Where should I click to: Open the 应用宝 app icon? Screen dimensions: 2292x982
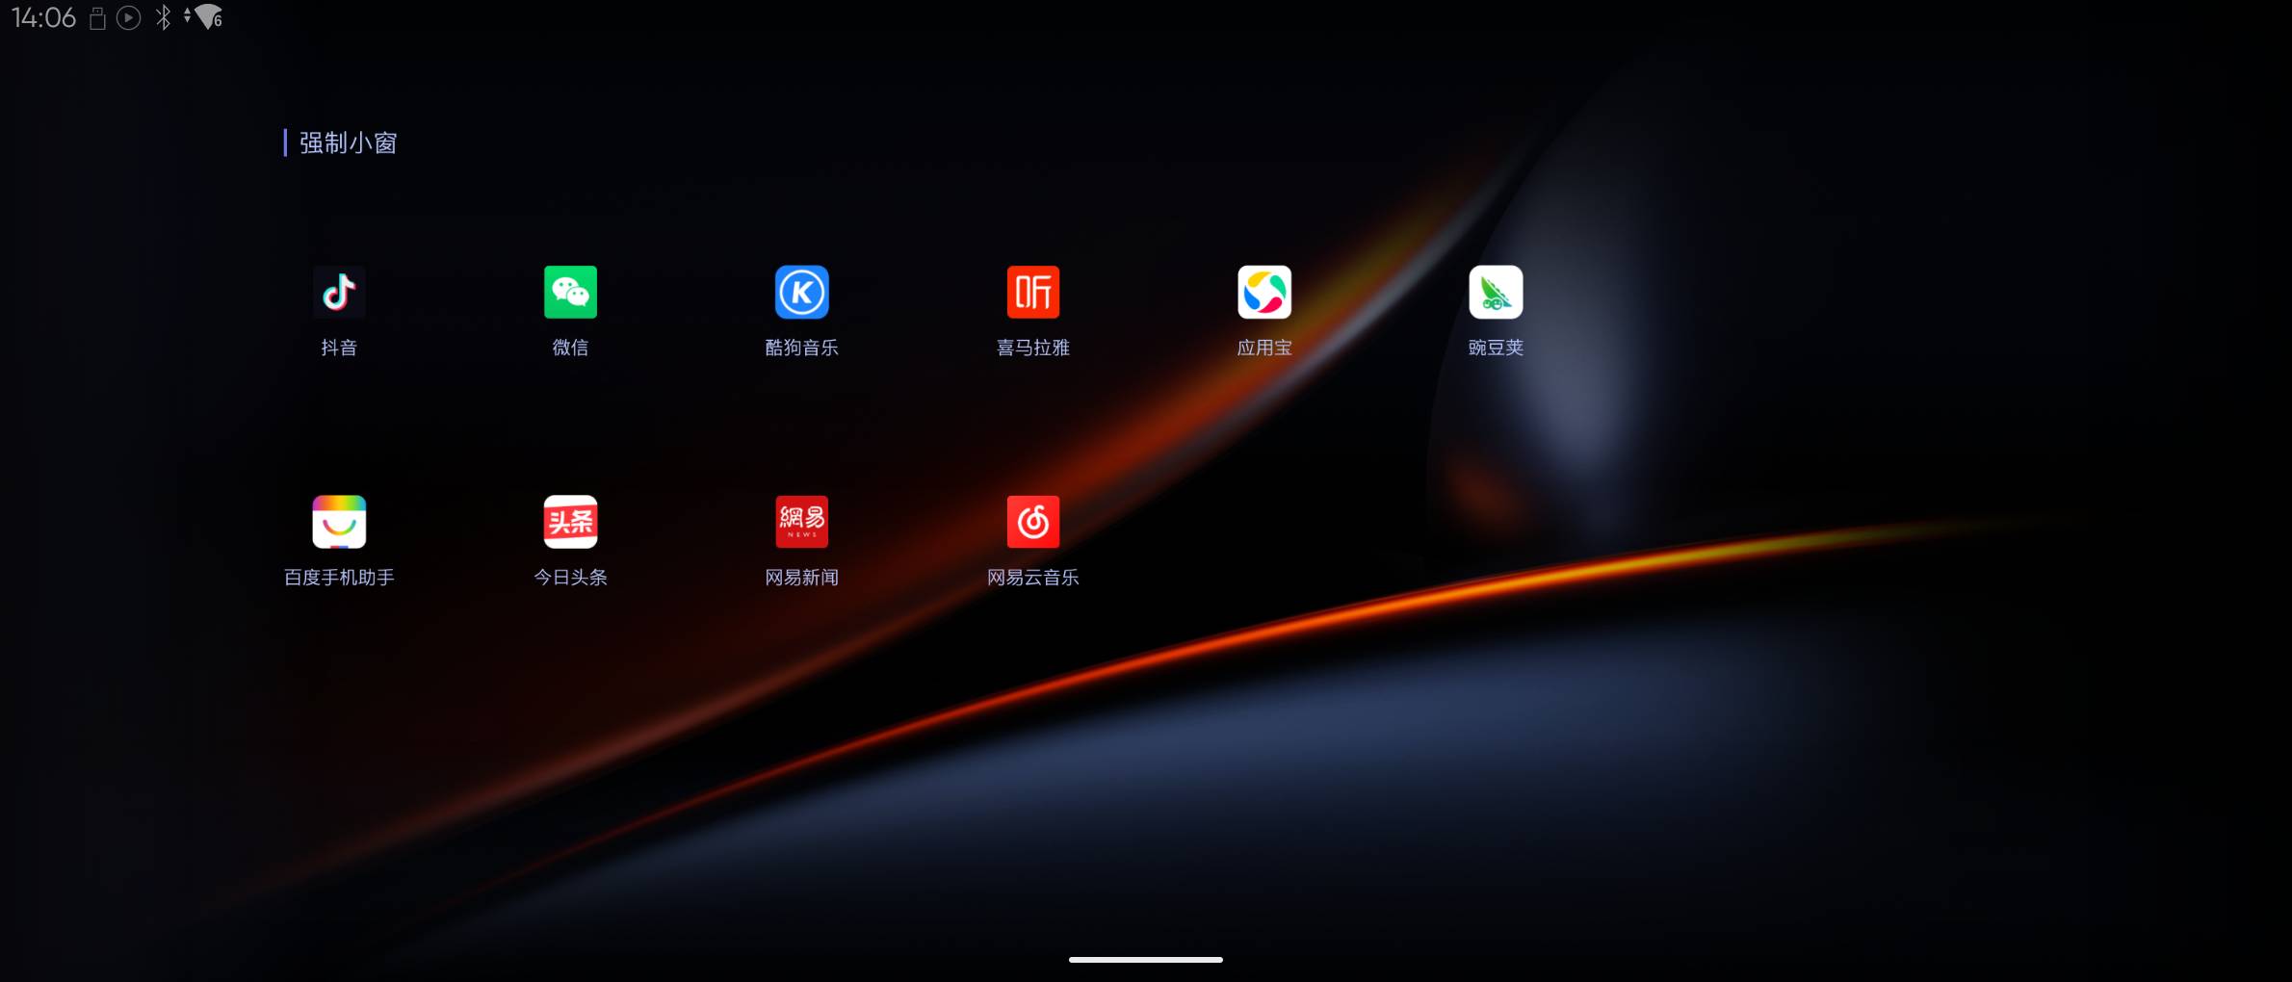(1264, 292)
